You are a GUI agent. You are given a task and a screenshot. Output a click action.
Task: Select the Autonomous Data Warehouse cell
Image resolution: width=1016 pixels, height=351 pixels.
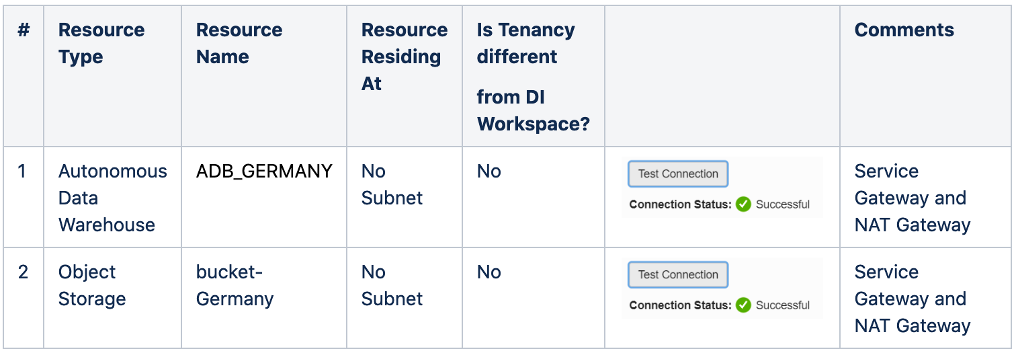(x=112, y=198)
